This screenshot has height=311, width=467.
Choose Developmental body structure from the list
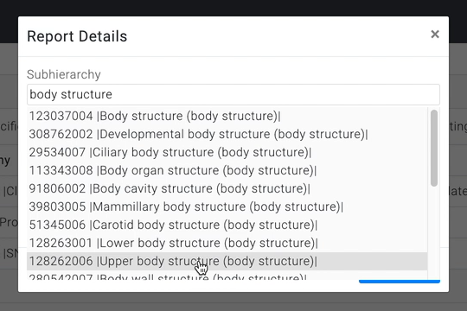point(227,134)
